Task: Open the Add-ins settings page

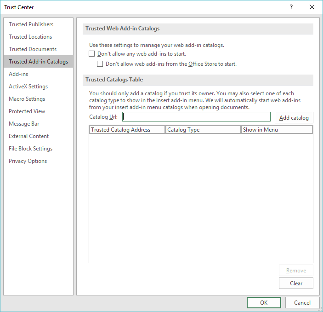Action: [18, 74]
